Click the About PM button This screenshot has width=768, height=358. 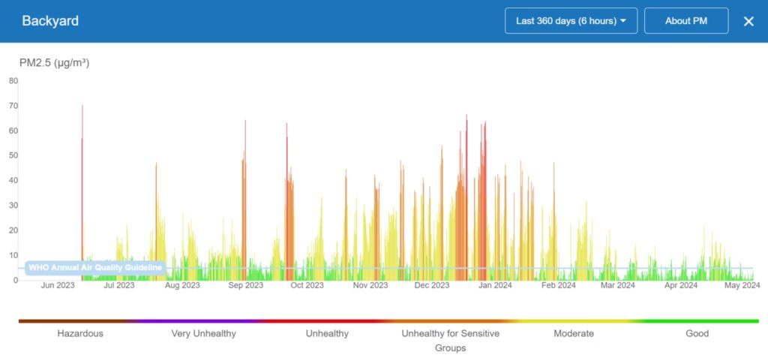(685, 21)
